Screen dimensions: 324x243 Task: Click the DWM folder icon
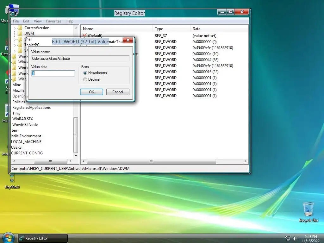[20, 34]
